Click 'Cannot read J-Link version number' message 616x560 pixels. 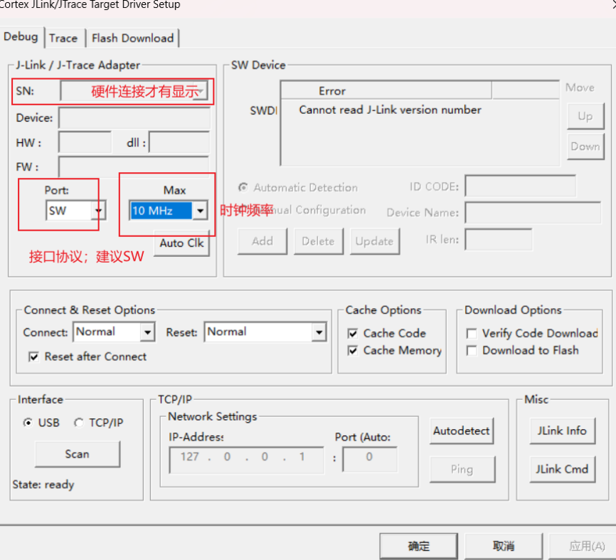click(390, 110)
